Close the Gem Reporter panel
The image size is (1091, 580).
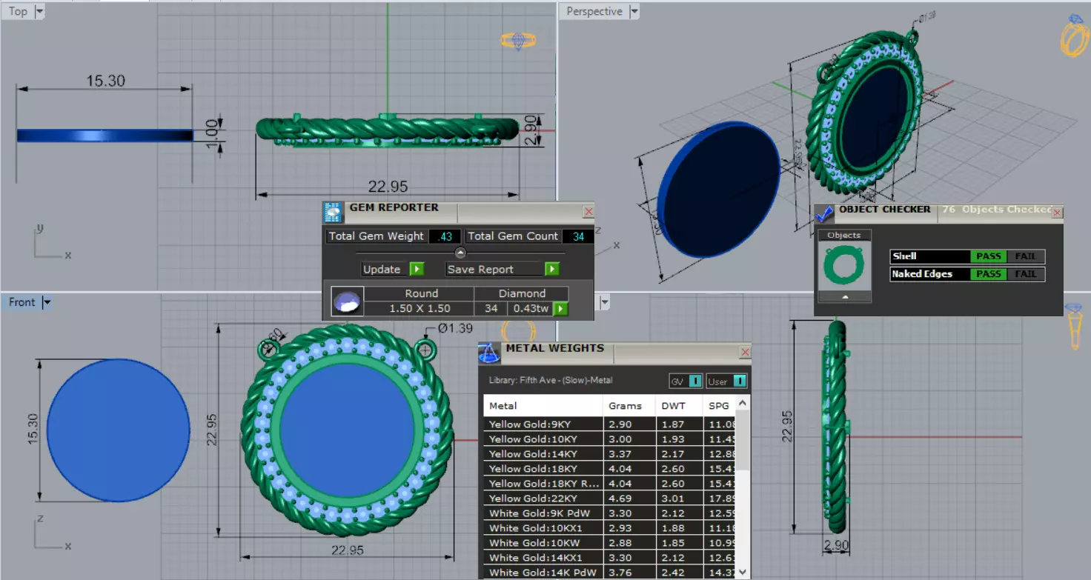coord(588,212)
